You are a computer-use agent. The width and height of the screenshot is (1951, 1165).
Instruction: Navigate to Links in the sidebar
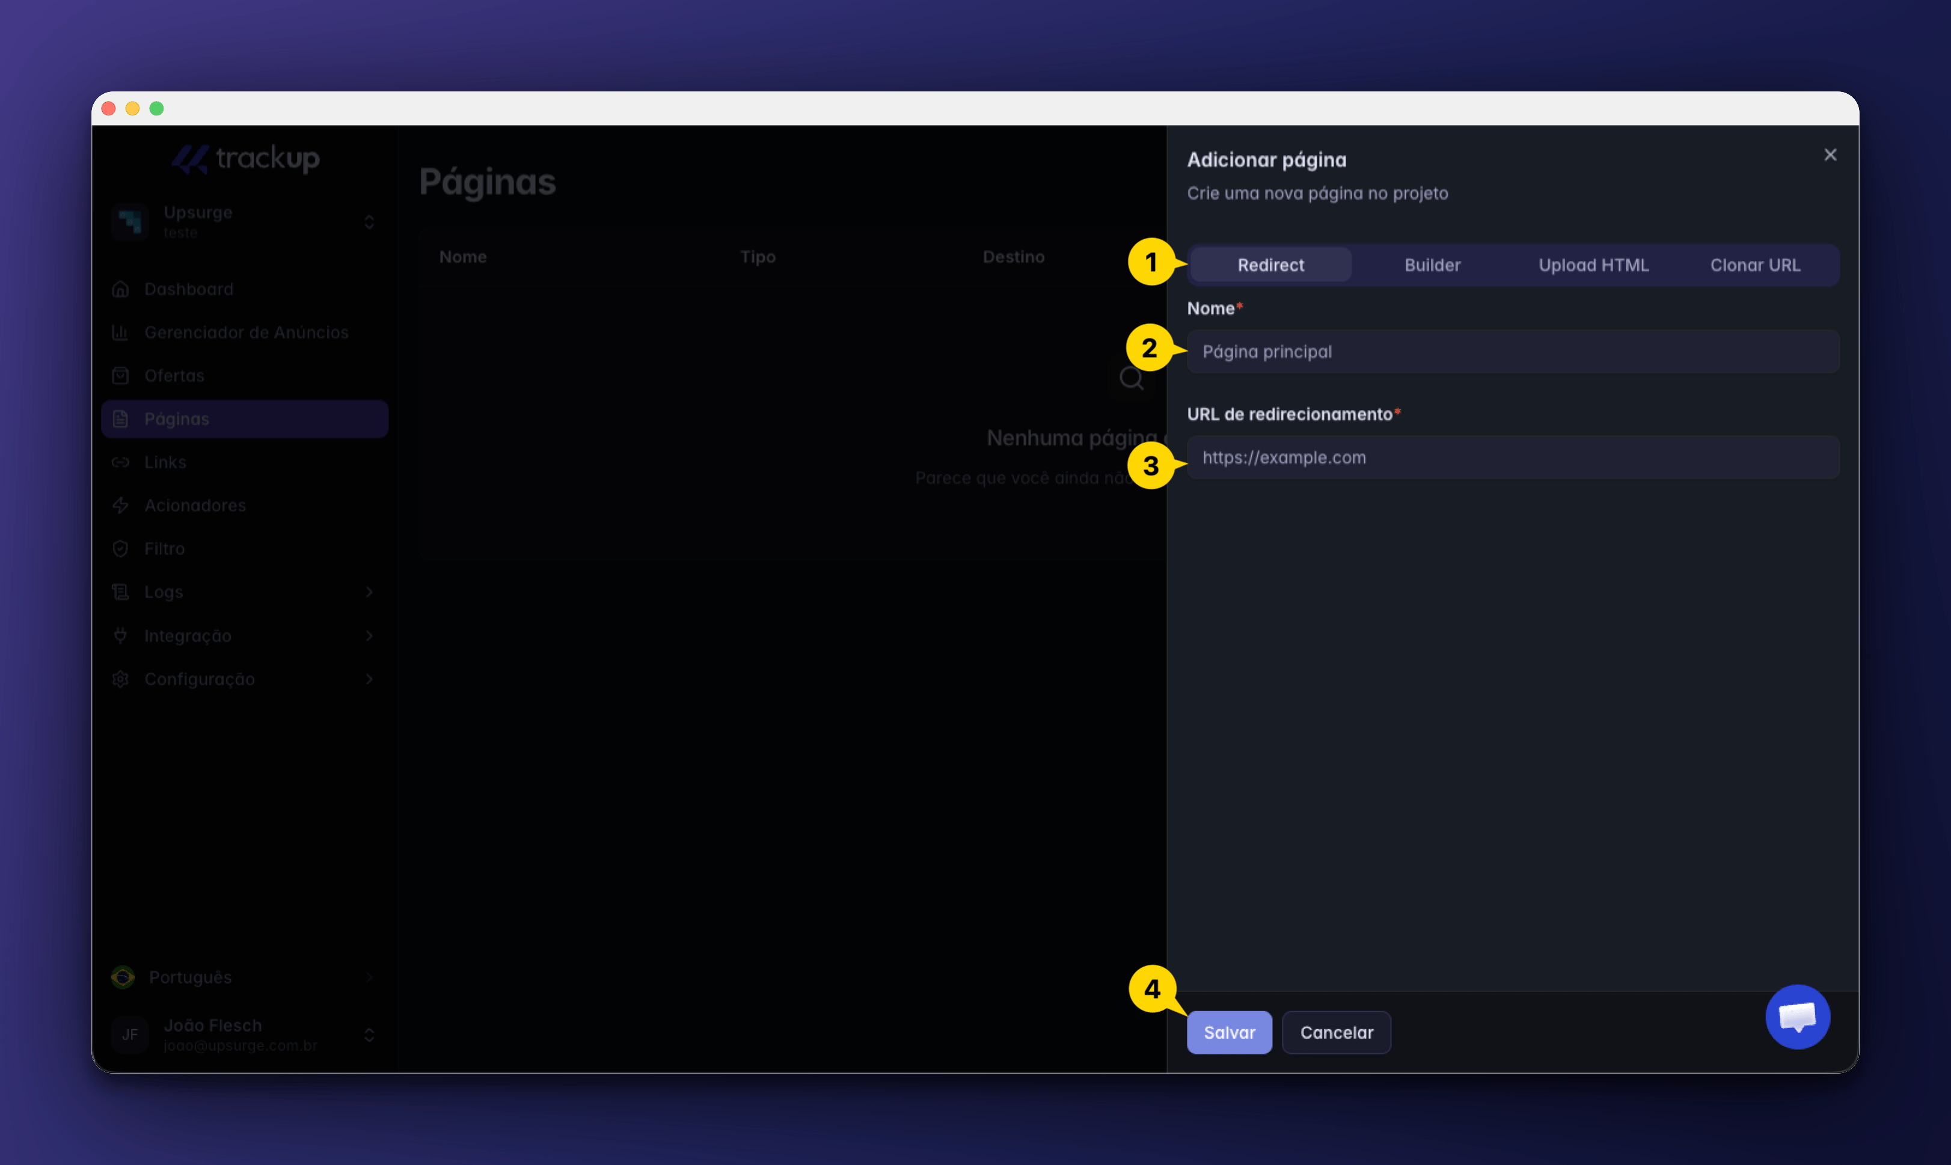[245, 462]
